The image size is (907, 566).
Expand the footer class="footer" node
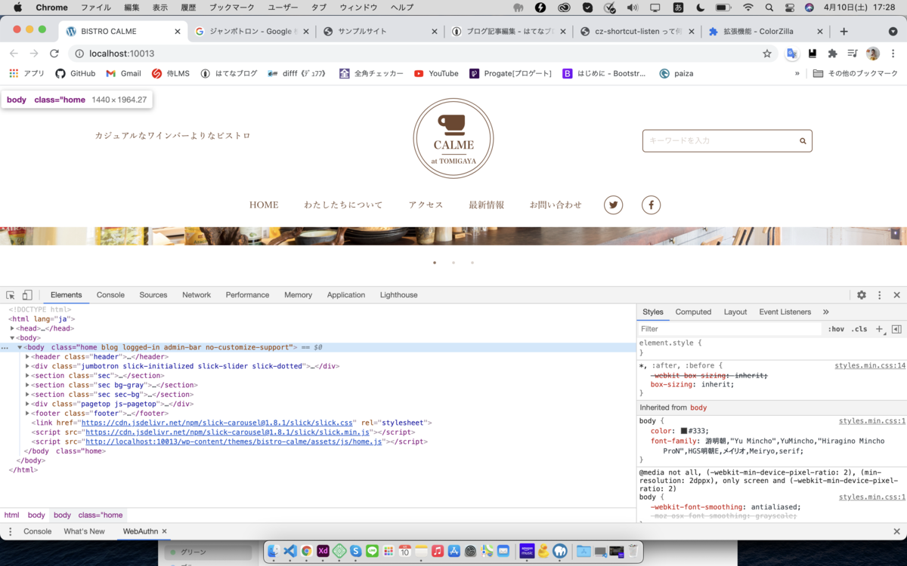[28, 414]
